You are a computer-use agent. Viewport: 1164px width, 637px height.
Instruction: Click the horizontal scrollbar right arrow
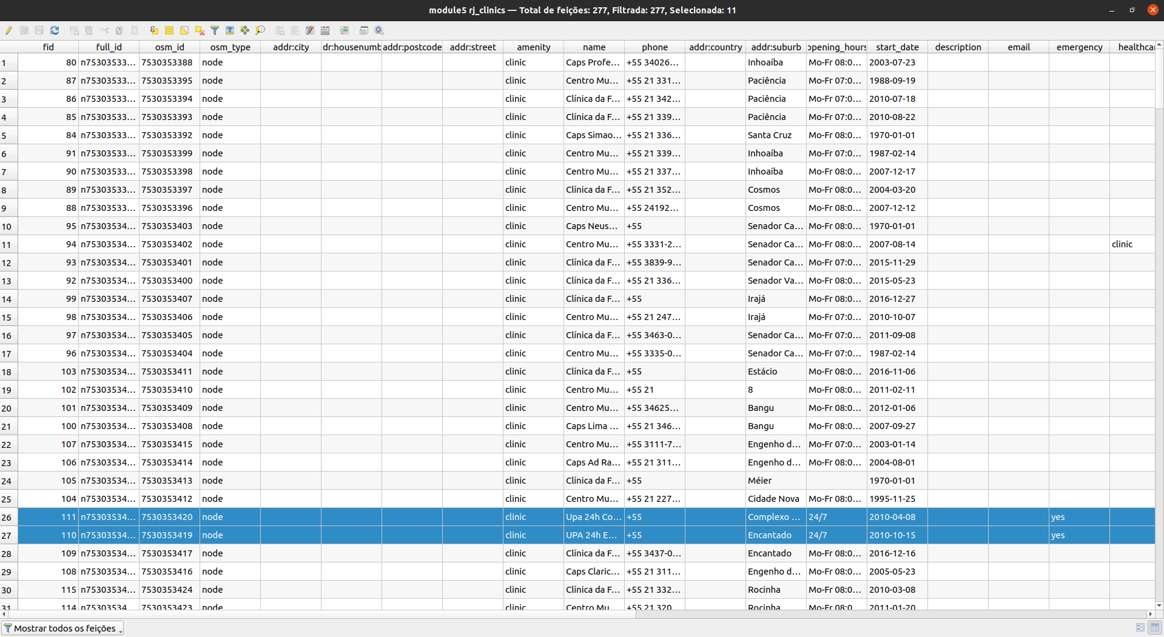pyautogui.click(x=1151, y=614)
